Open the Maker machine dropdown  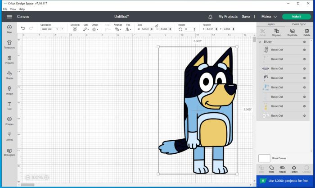(269, 17)
